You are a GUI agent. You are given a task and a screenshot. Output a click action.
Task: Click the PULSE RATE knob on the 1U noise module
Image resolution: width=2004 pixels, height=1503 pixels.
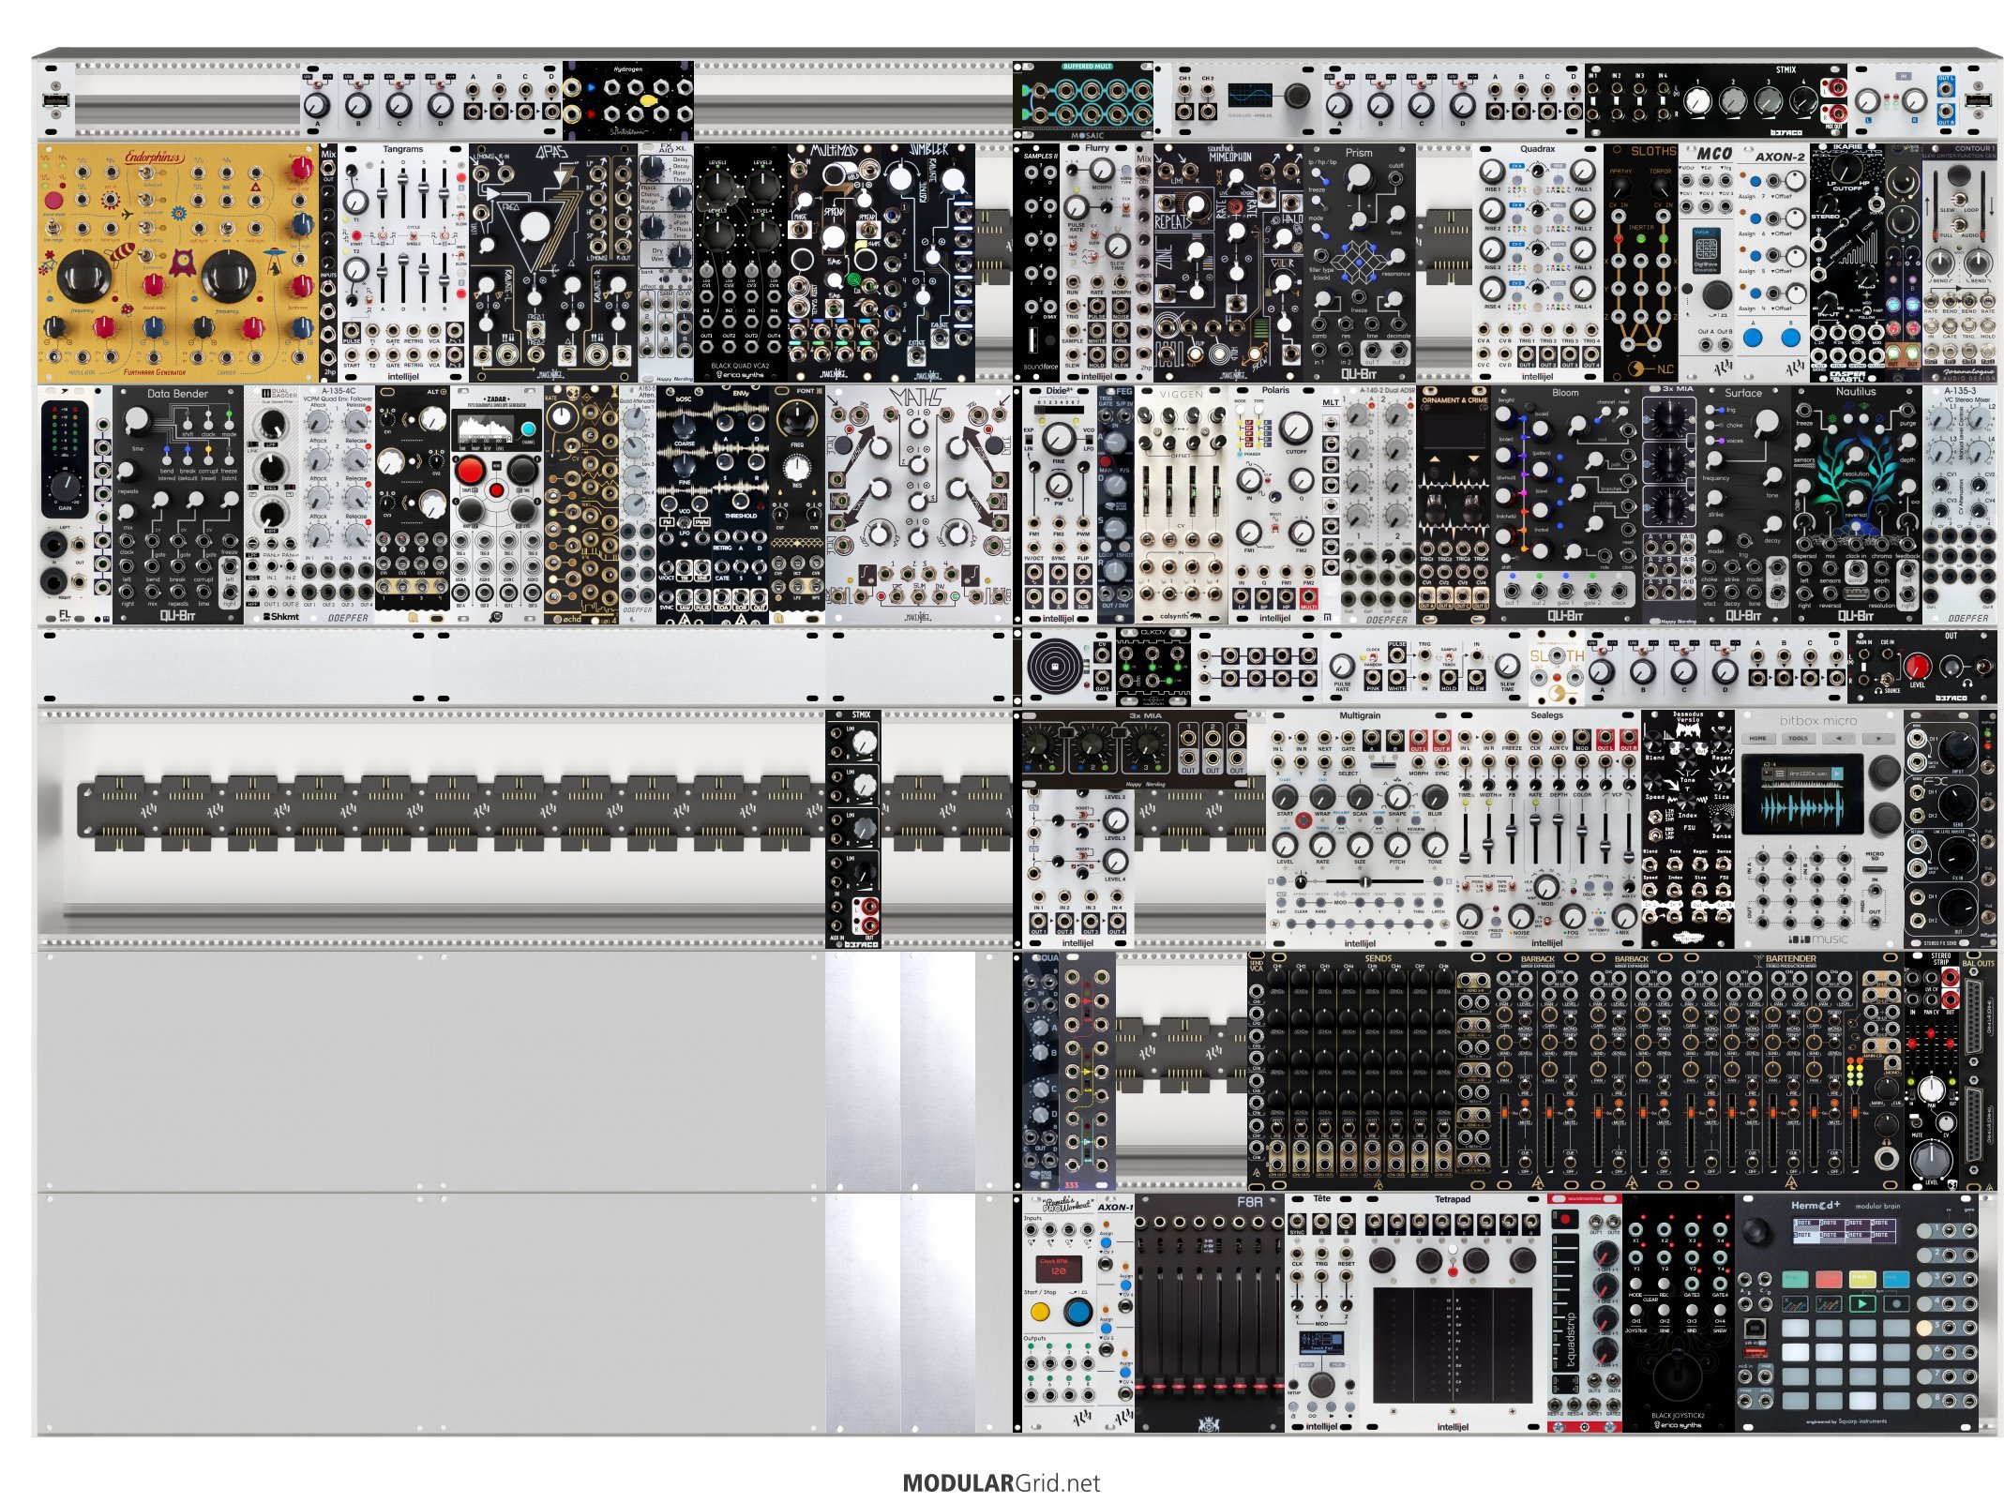(x=1342, y=666)
